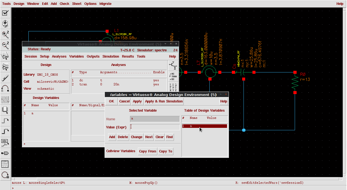Screen dimensions: 347x190
Task: Open the Command Options form icon
Action: tap(5, 164)
